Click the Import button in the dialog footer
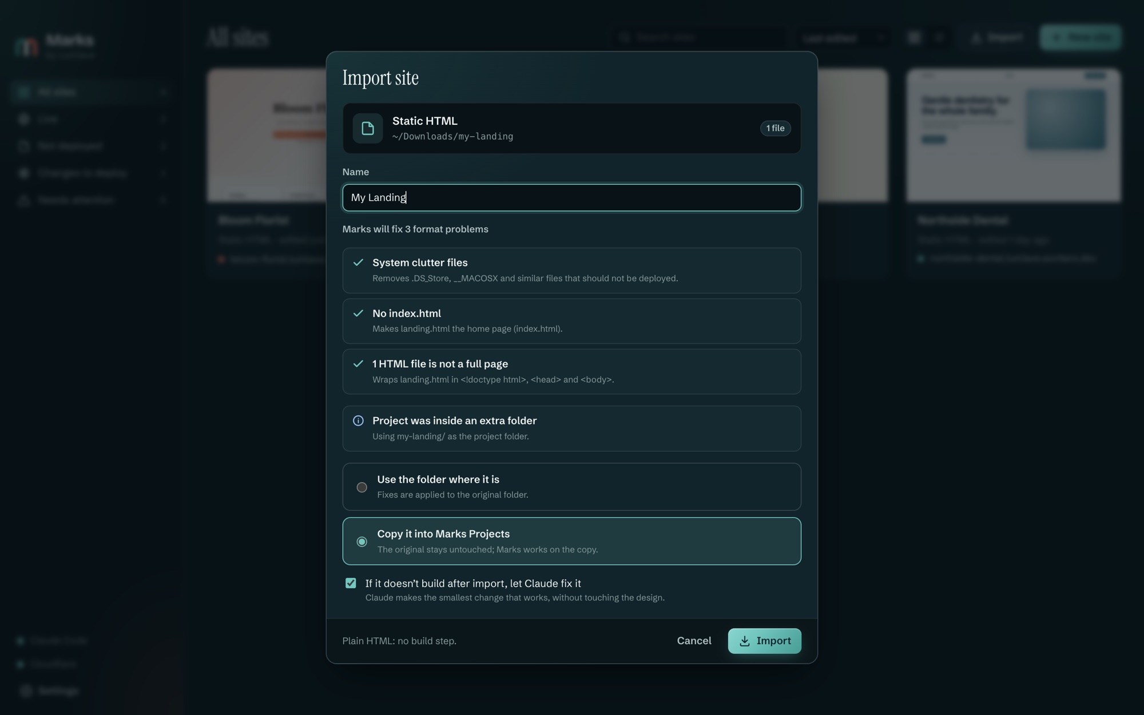Screen dimensions: 1144x715 tap(764, 641)
